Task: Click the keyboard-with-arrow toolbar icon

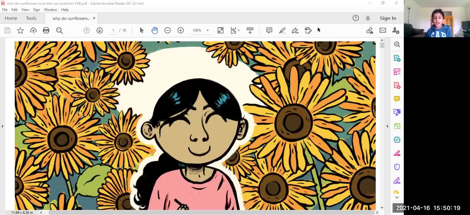Action: coord(250,30)
